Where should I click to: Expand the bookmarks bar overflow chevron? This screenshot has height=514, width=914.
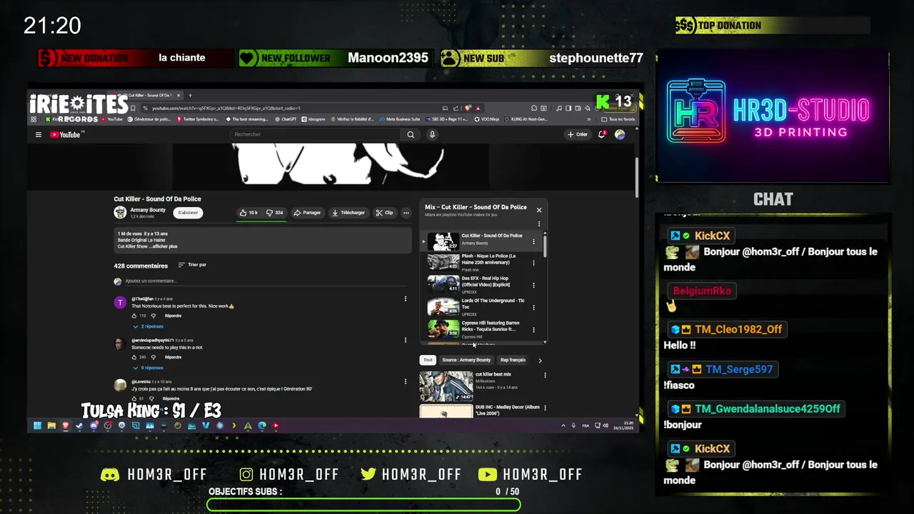pos(589,119)
